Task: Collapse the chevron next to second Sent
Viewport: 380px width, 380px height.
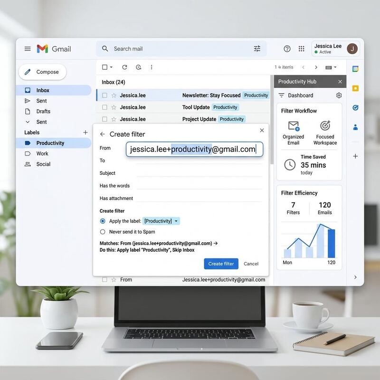Action: click(x=28, y=122)
